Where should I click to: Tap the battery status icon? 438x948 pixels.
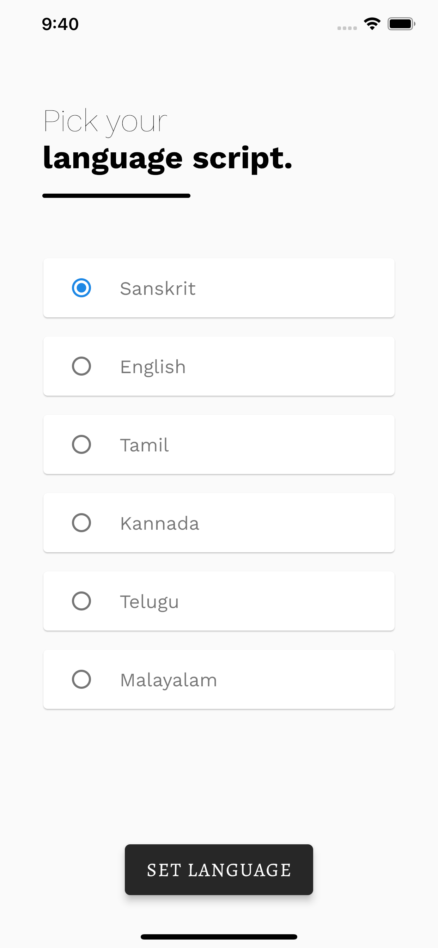click(x=401, y=24)
